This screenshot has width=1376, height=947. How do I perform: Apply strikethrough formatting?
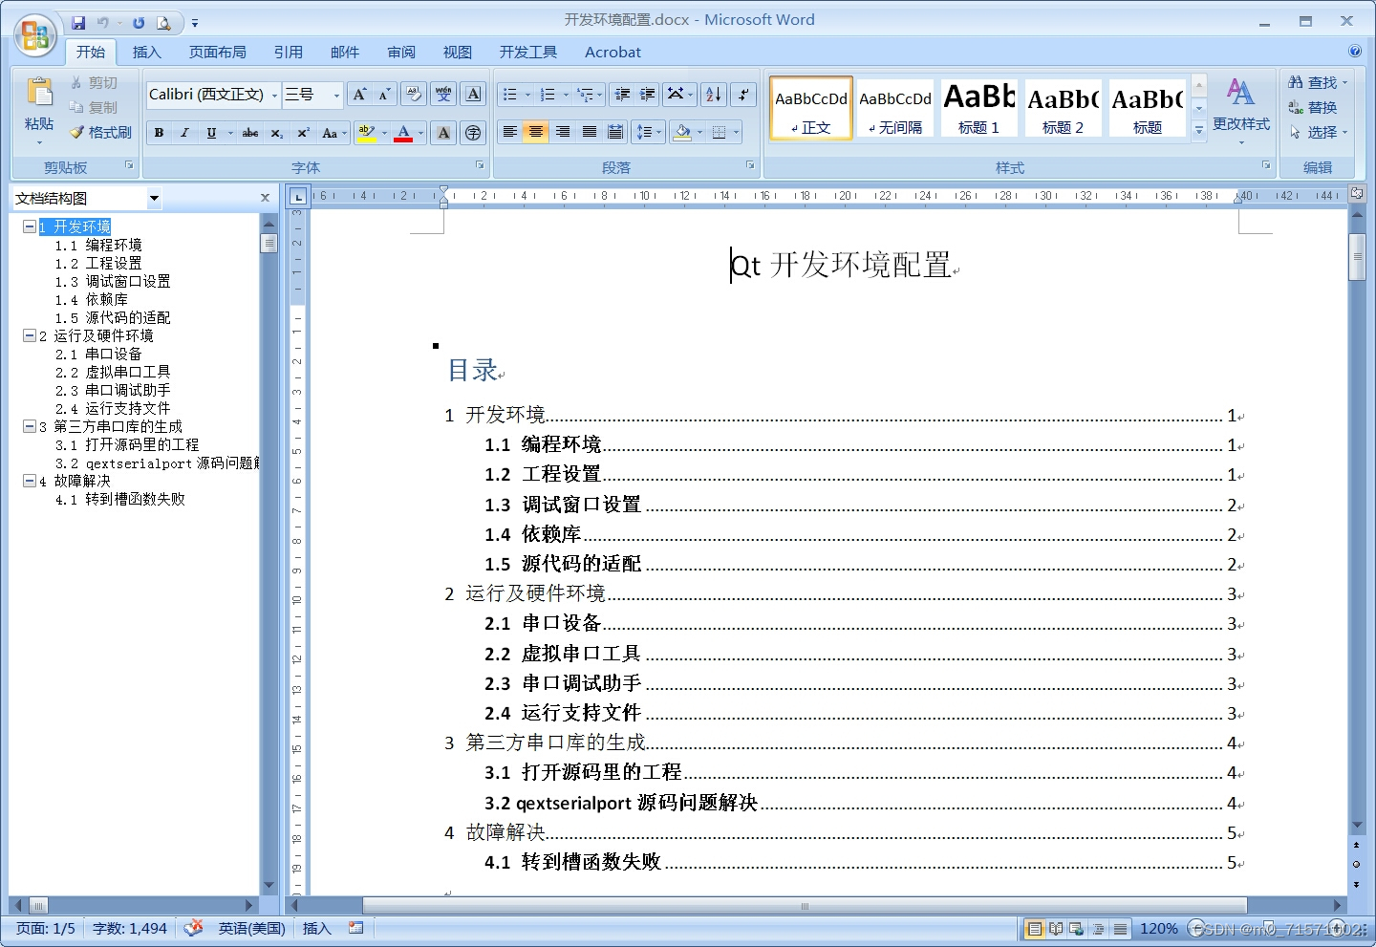pos(250,133)
